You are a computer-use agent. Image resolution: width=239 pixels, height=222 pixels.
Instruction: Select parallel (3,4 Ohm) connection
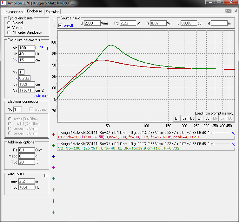(x=10, y=124)
